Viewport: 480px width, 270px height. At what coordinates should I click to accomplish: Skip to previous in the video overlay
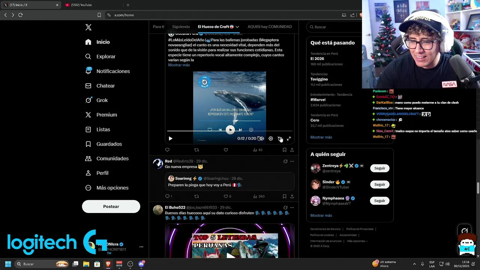click(x=220, y=130)
